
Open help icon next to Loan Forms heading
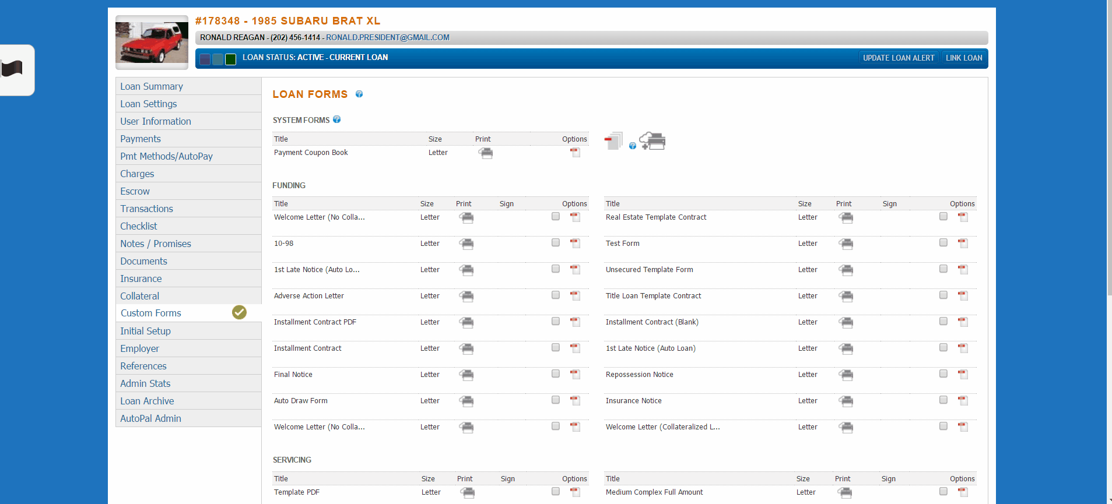(359, 94)
